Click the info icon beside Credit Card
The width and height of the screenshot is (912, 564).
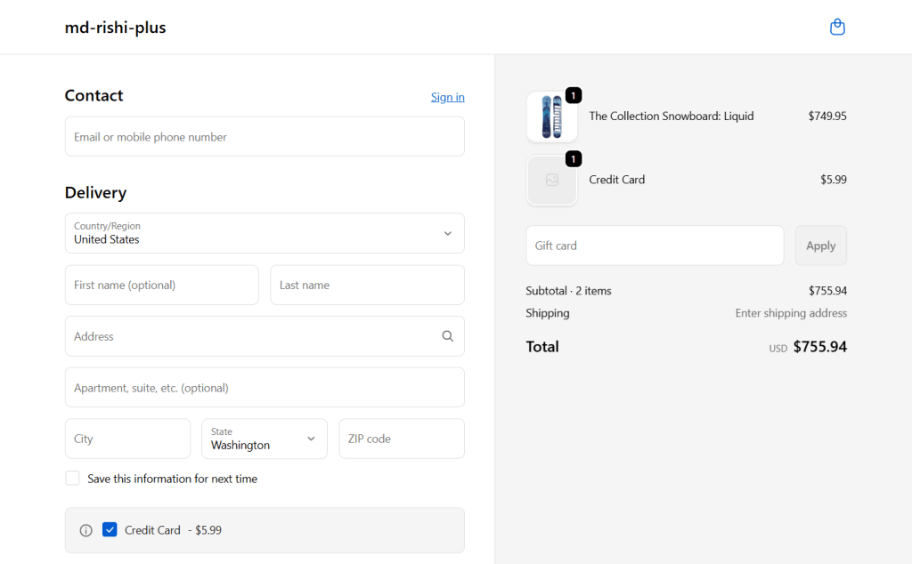point(85,529)
